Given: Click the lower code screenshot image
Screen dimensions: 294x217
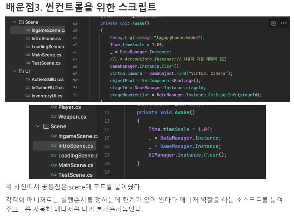Looking at the screenshot, I should (x=148, y=142).
